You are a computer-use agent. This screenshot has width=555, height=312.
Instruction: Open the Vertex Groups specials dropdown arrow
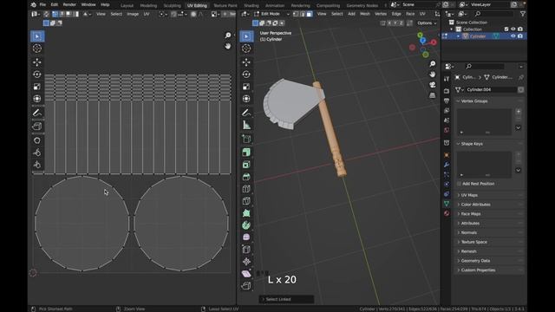519,127
